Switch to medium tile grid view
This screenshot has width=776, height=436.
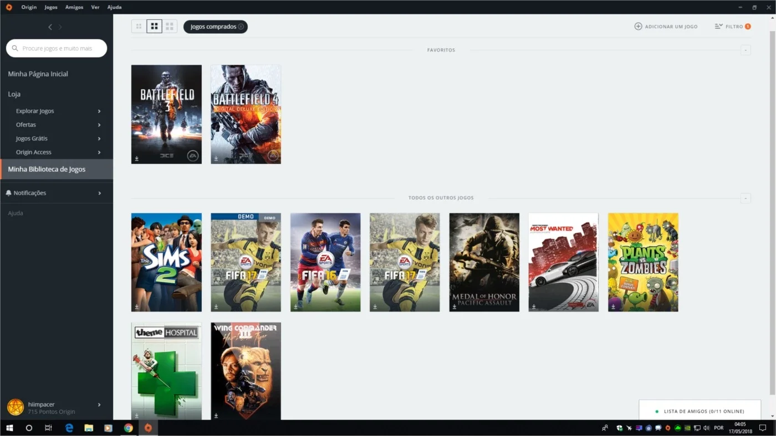coord(154,26)
